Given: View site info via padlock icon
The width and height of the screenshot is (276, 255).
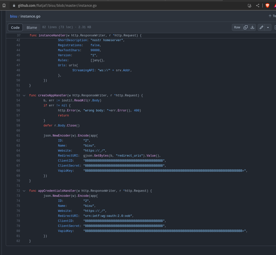Looking at the screenshot, I should 14,6.
